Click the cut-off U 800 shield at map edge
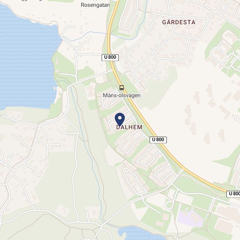Screen dimensions: 240x240 pyautogui.click(x=233, y=194)
